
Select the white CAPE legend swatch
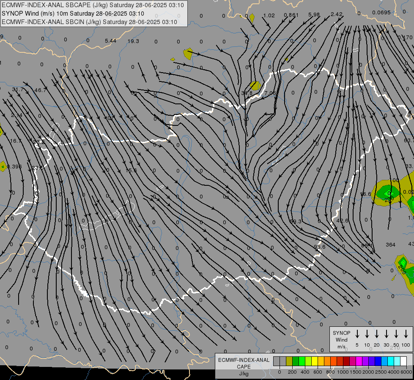[403, 361]
